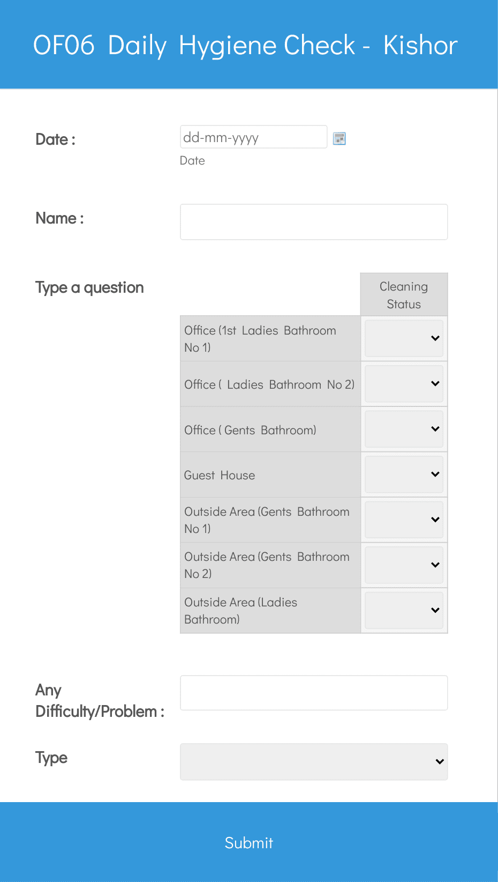Open dropdown for Office Gents Bathroom
Image resolution: width=498 pixels, height=882 pixels.
click(404, 429)
